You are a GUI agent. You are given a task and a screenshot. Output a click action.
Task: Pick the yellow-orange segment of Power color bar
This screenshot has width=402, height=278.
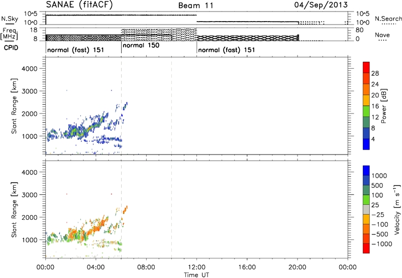coord(366,100)
